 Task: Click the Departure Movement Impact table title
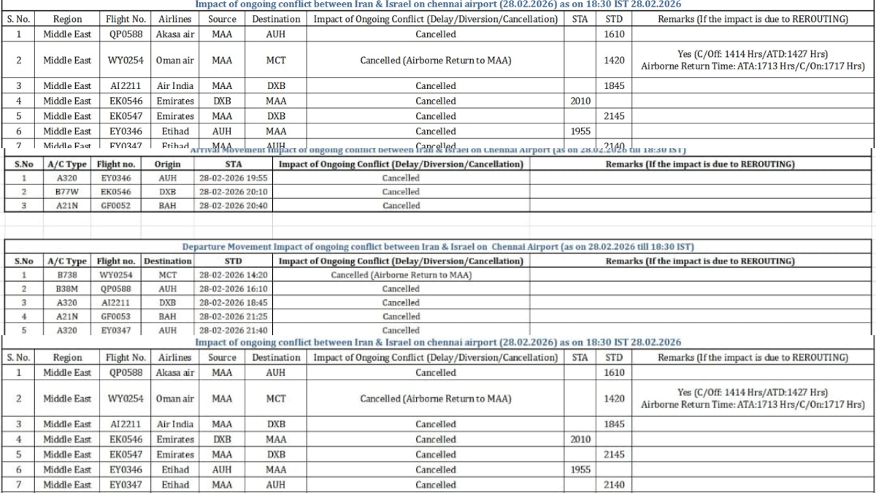(437, 247)
